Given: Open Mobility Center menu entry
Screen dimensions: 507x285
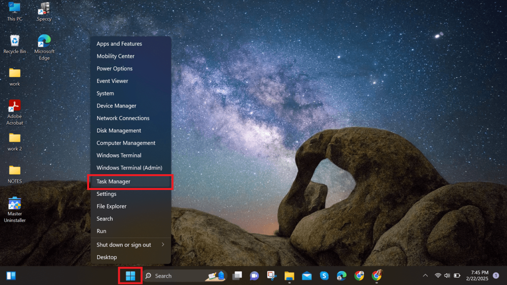Looking at the screenshot, I should pyautogui.click(x=131, y=56).
